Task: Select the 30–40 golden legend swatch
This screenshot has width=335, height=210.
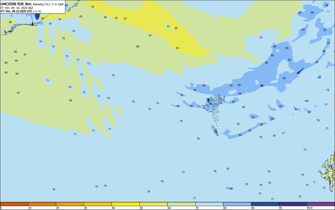Action: pos(98,204)
